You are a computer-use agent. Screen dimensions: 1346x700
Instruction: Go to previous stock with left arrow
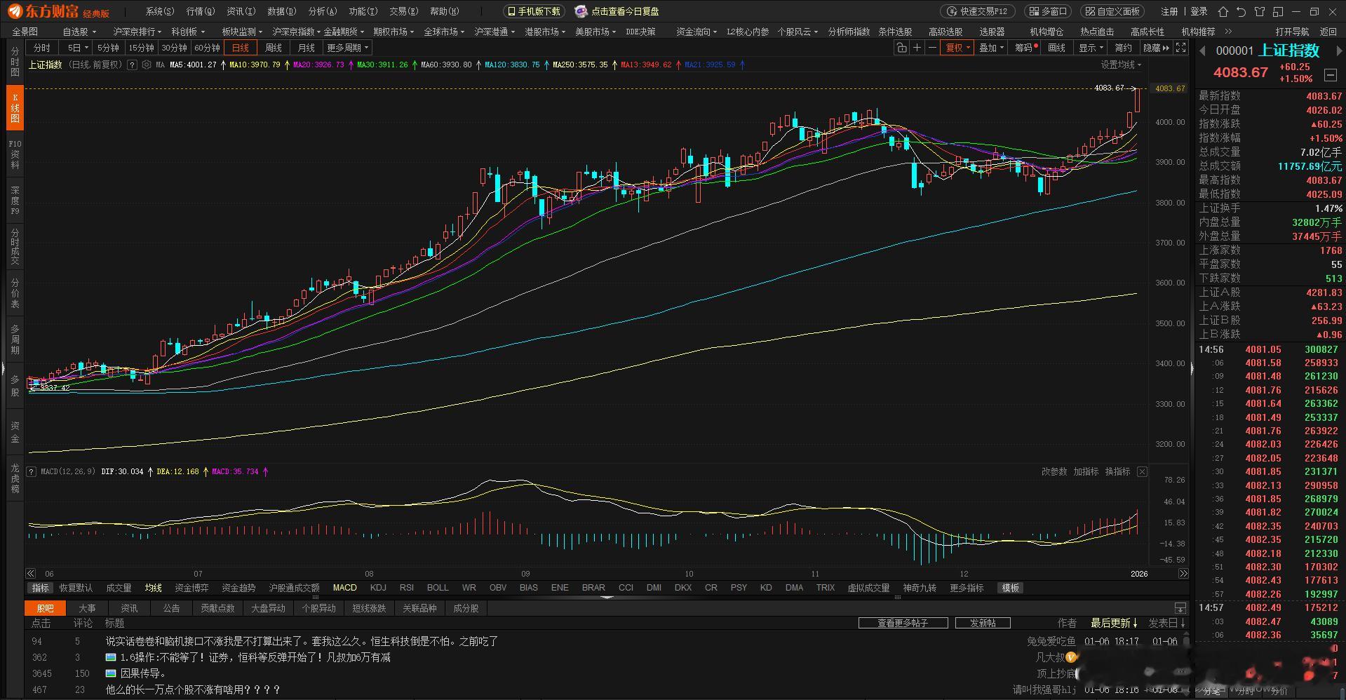click(1202, 51)
